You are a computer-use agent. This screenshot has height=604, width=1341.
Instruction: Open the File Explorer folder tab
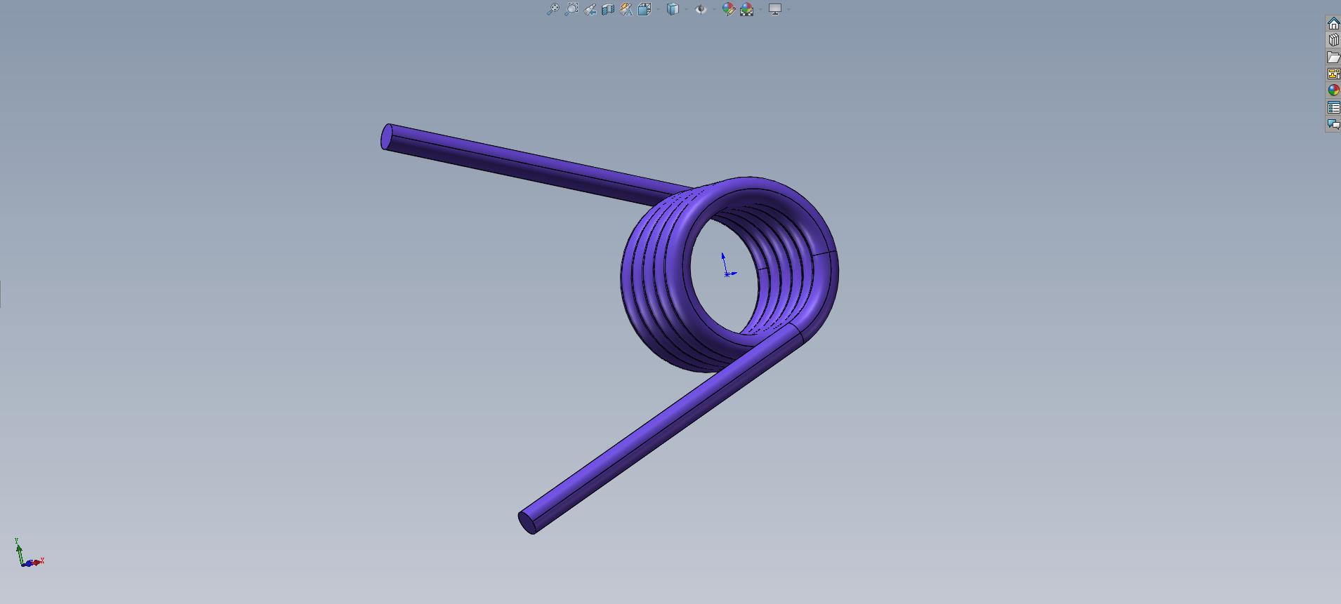click(1333, 58)
